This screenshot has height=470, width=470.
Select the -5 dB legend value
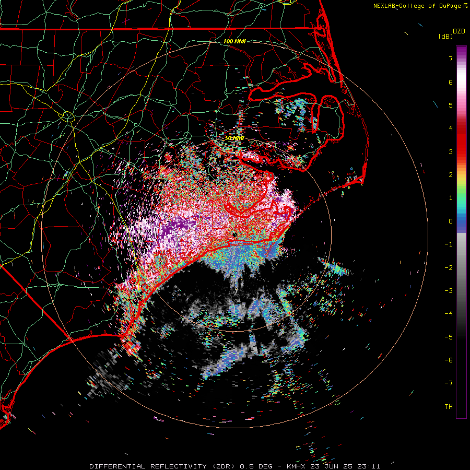(449, 337)
